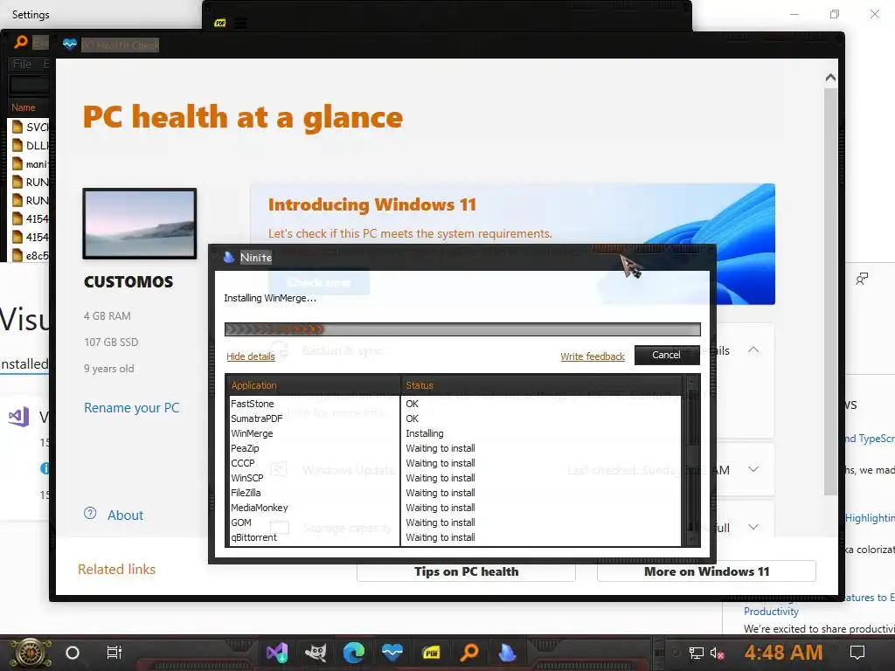895x671 pixels.
Task: Select the SVCH file row in background list
Action: click(31, 128)
